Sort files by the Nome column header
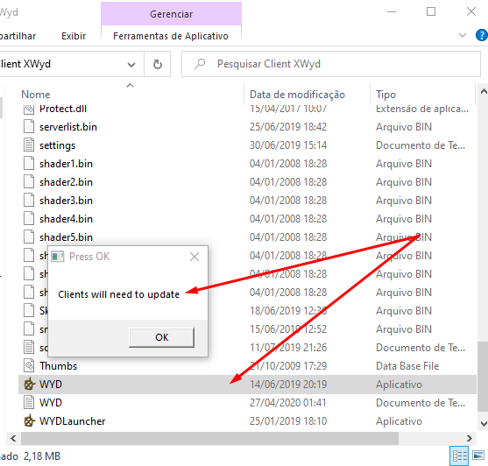The height and width of the screenshot is (466, 488). 35,95
